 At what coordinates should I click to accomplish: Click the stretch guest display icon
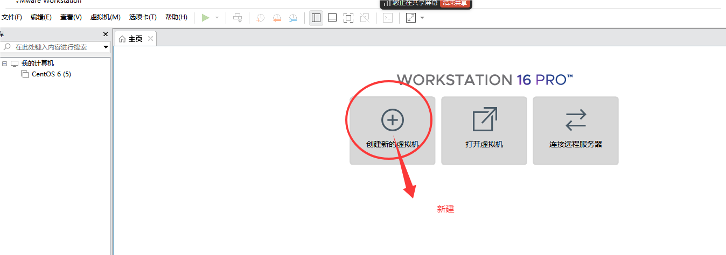pyautogui.click(x=411, y=18)
